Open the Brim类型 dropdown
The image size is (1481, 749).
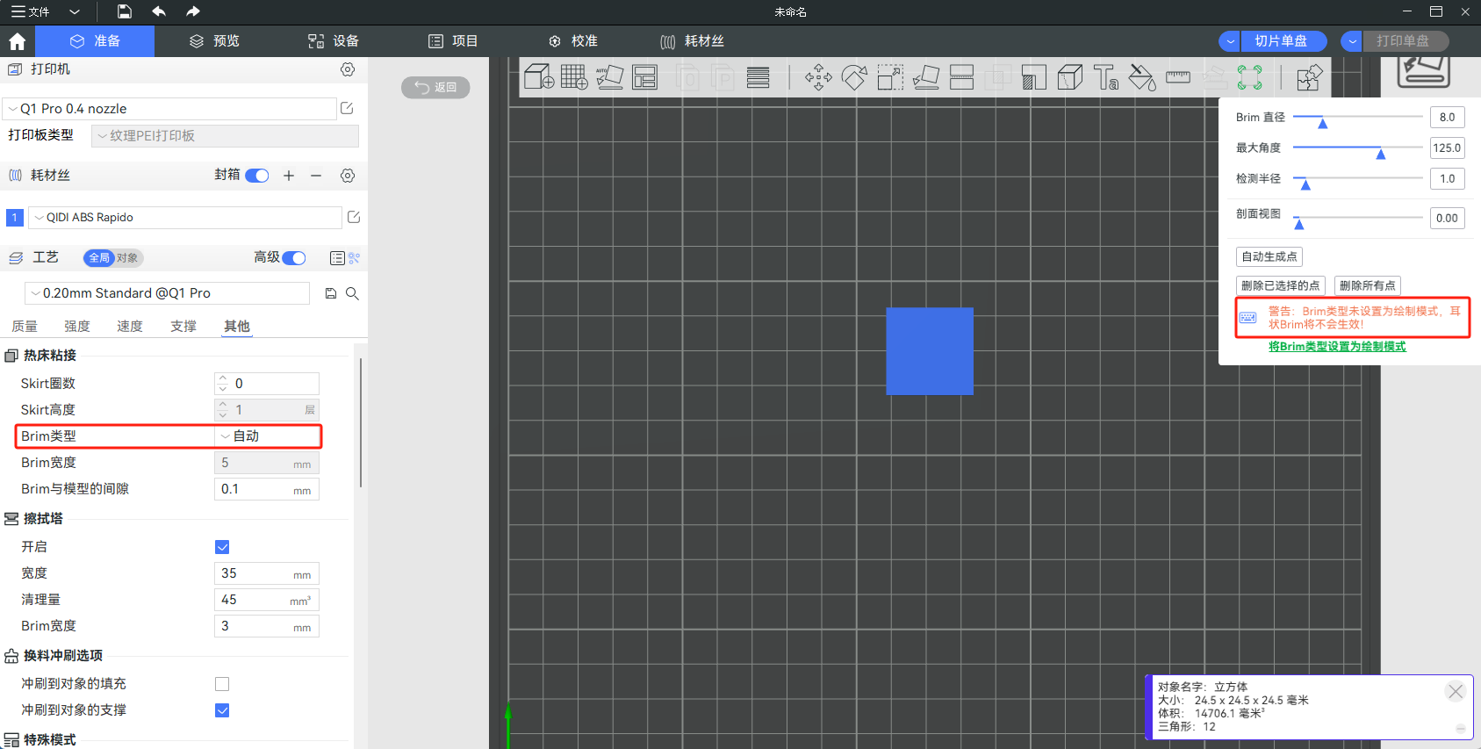pos(268,436)
